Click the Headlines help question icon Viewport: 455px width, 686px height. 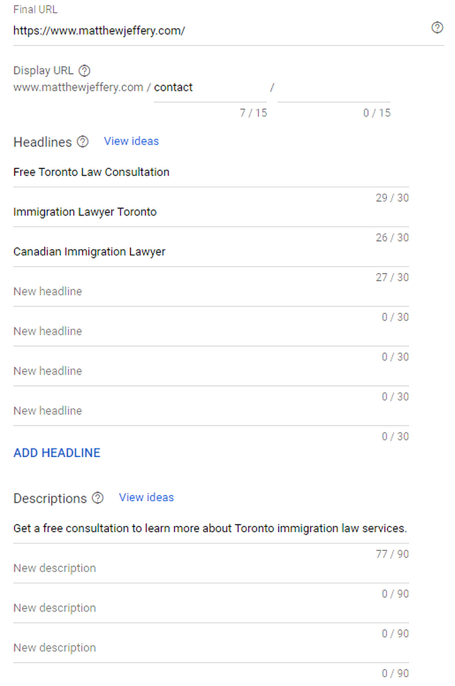pyautogui.click(x=83, y=142)
